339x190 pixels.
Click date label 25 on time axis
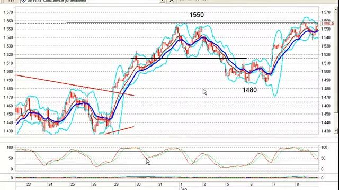tap(73, 184)
